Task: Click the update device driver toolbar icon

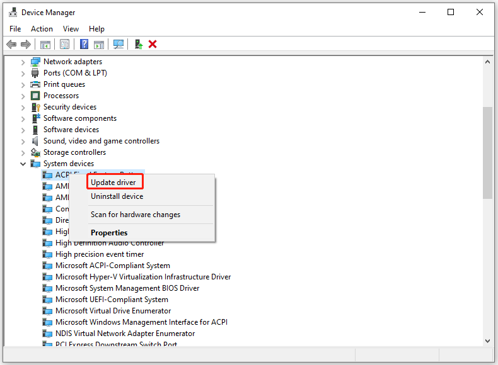Action: tap(139, 44)
